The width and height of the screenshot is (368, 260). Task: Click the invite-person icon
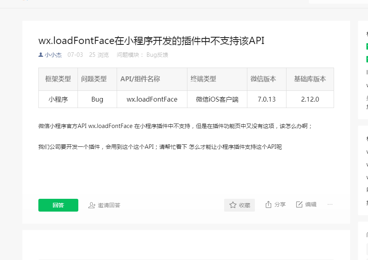[x=92, y=205]
